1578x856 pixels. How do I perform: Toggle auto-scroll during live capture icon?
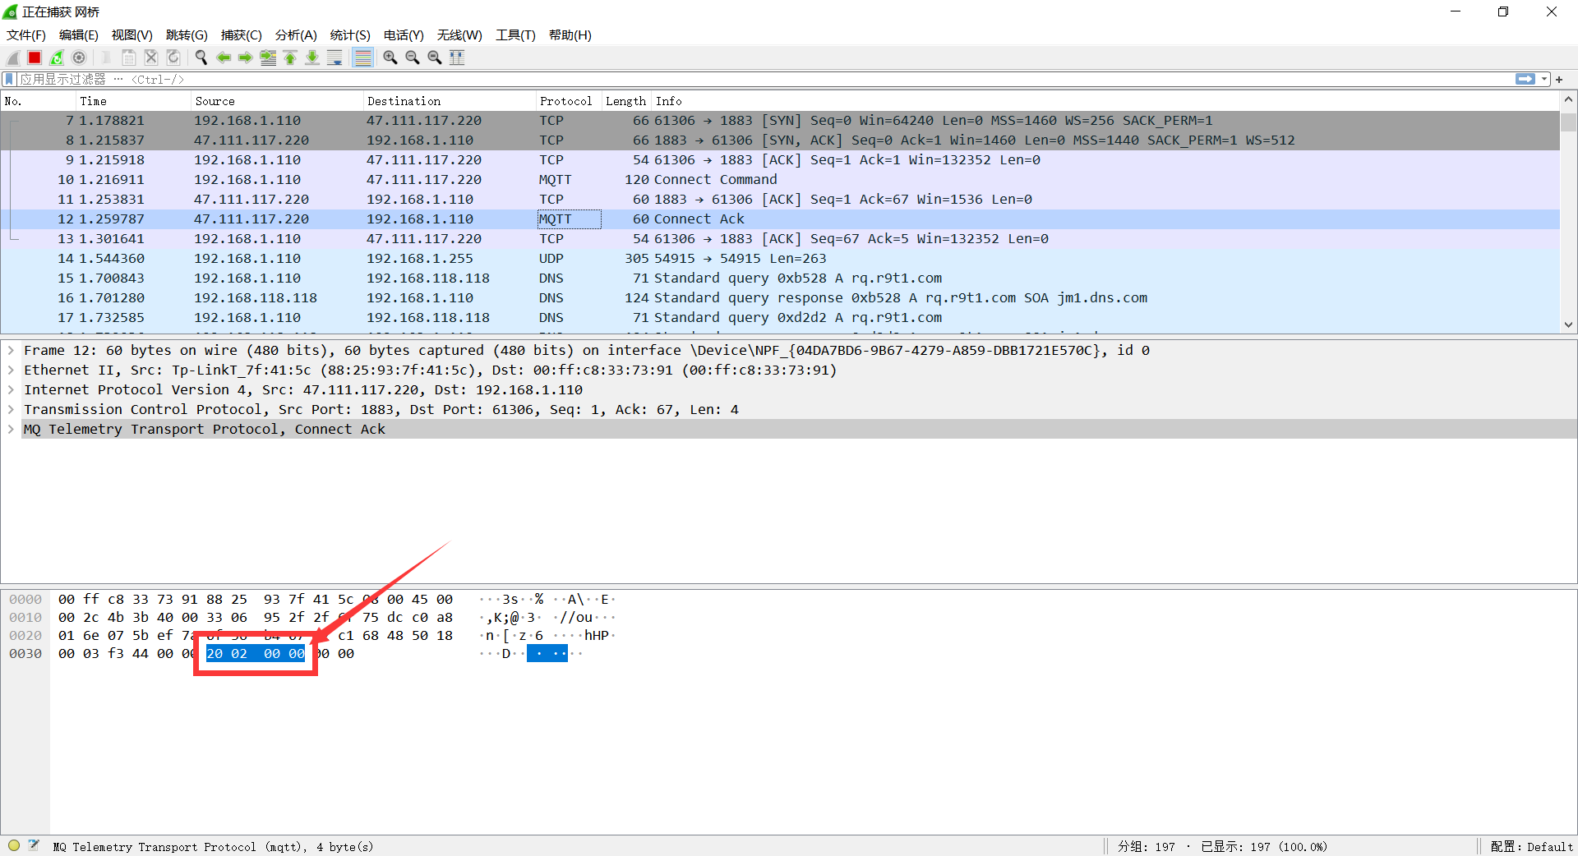coord(335,58)
